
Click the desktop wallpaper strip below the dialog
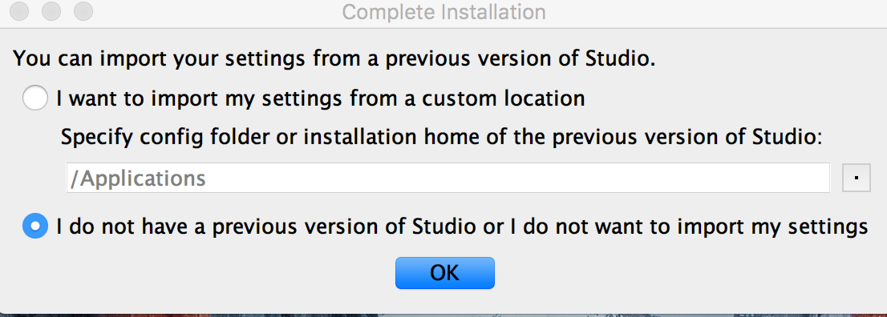pos(443,315)
